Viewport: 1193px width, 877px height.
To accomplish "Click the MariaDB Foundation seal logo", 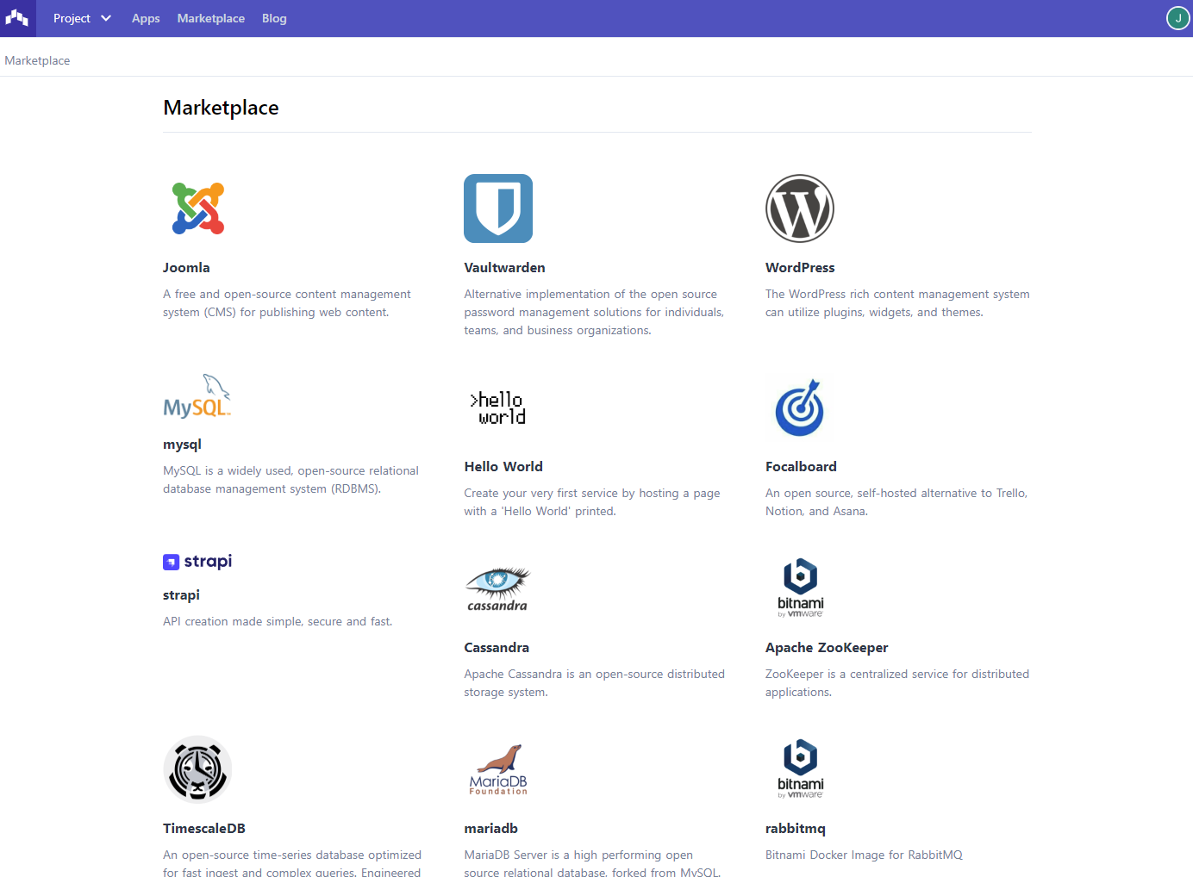I will click(498, 769).
